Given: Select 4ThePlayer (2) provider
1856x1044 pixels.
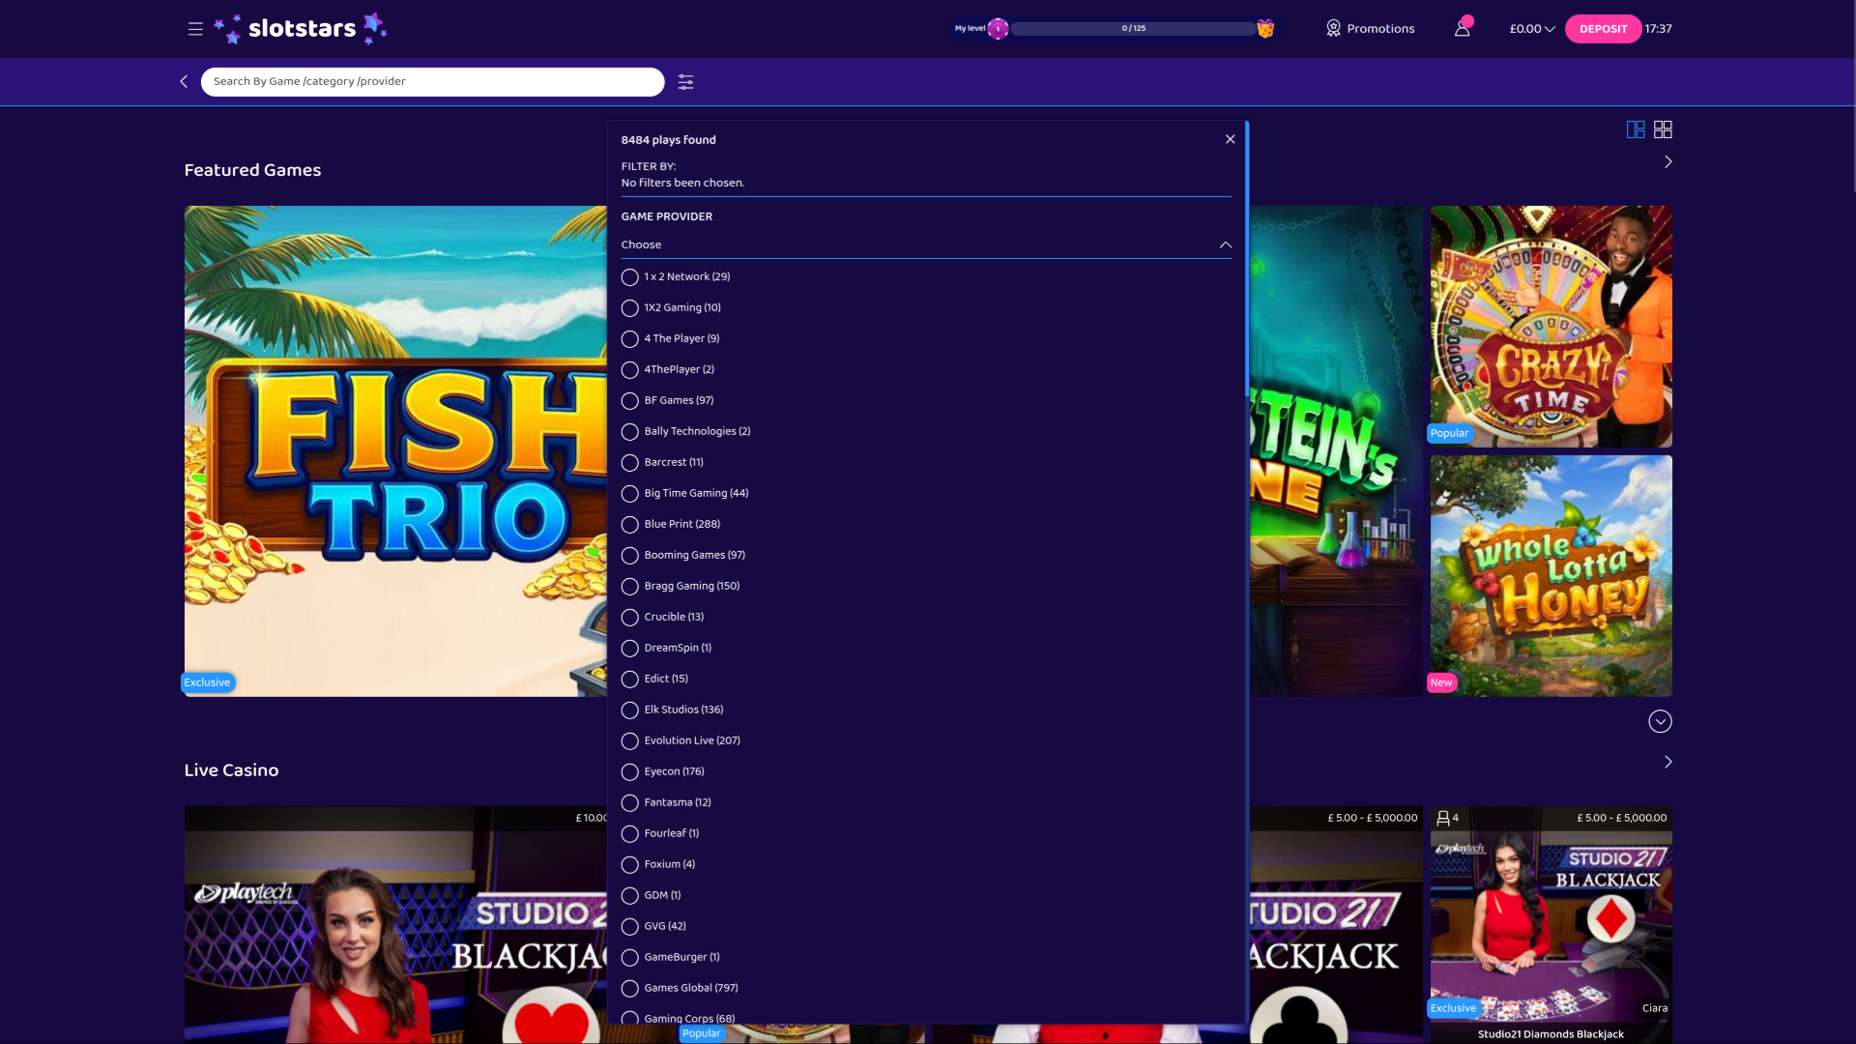Looking at the screenshot, I should coord(668,370).
